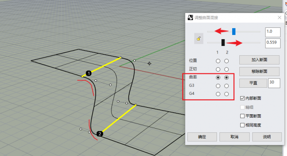Viewport: 287px width, 156px height.
Task: Click the 移除断面 button
Action: tap(260, 71)
